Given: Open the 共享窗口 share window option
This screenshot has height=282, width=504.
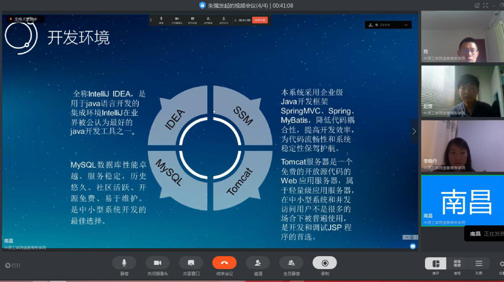Looking at the screenshot, I should tap(191, 263).
